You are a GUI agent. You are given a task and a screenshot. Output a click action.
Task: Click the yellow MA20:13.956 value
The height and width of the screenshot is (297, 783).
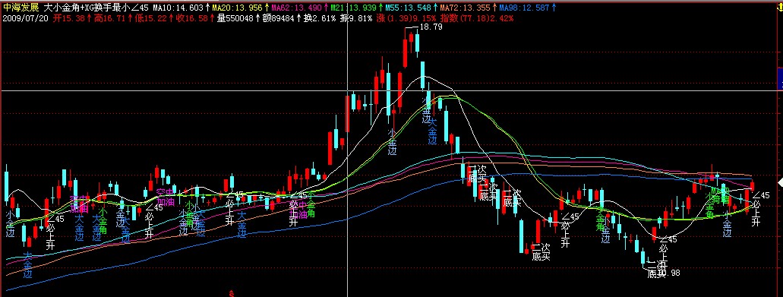pos(238,8)
